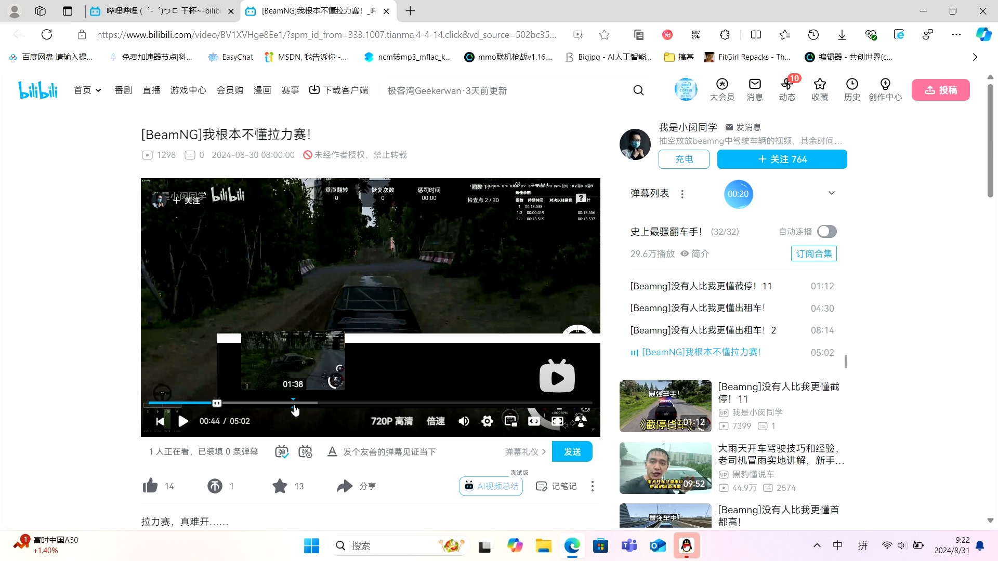The image size is (998, 561).
Task: Open browser extensions puzzle icon
Action: click(725, 35)
